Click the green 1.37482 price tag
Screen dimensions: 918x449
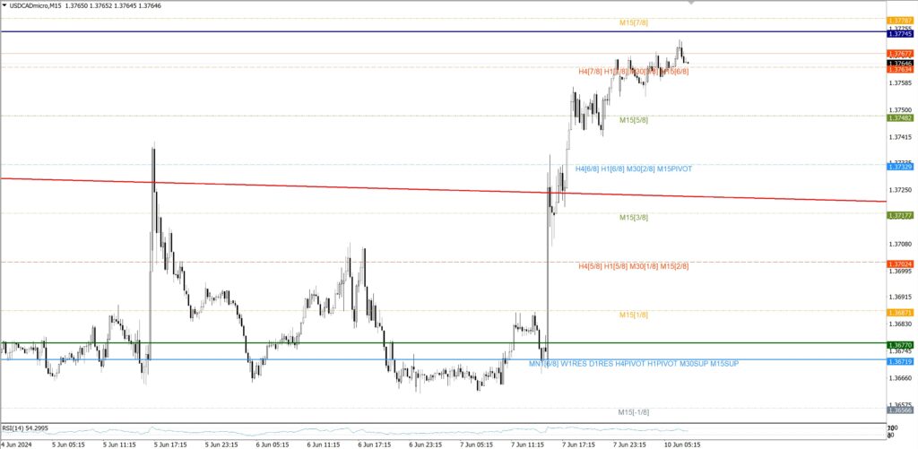click(899, 117)
